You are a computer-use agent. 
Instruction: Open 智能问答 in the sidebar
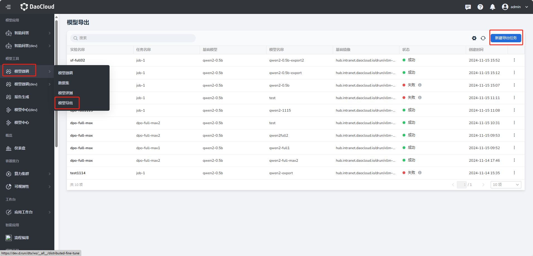(x=22, y=33)
